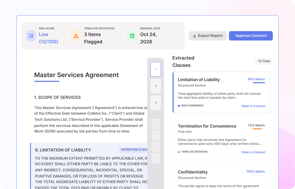Click the 9. LIMITATION OF LIABILITY heading

tap(63, 150)
